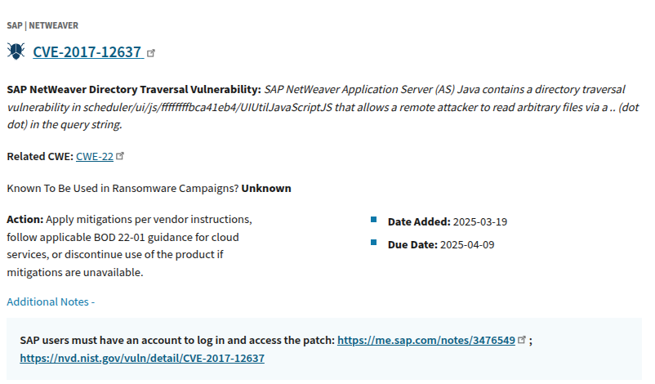Select the Date Added 2025-03-19 text
This screenshot has width=655, height=384.
click(x=448, y=221)
